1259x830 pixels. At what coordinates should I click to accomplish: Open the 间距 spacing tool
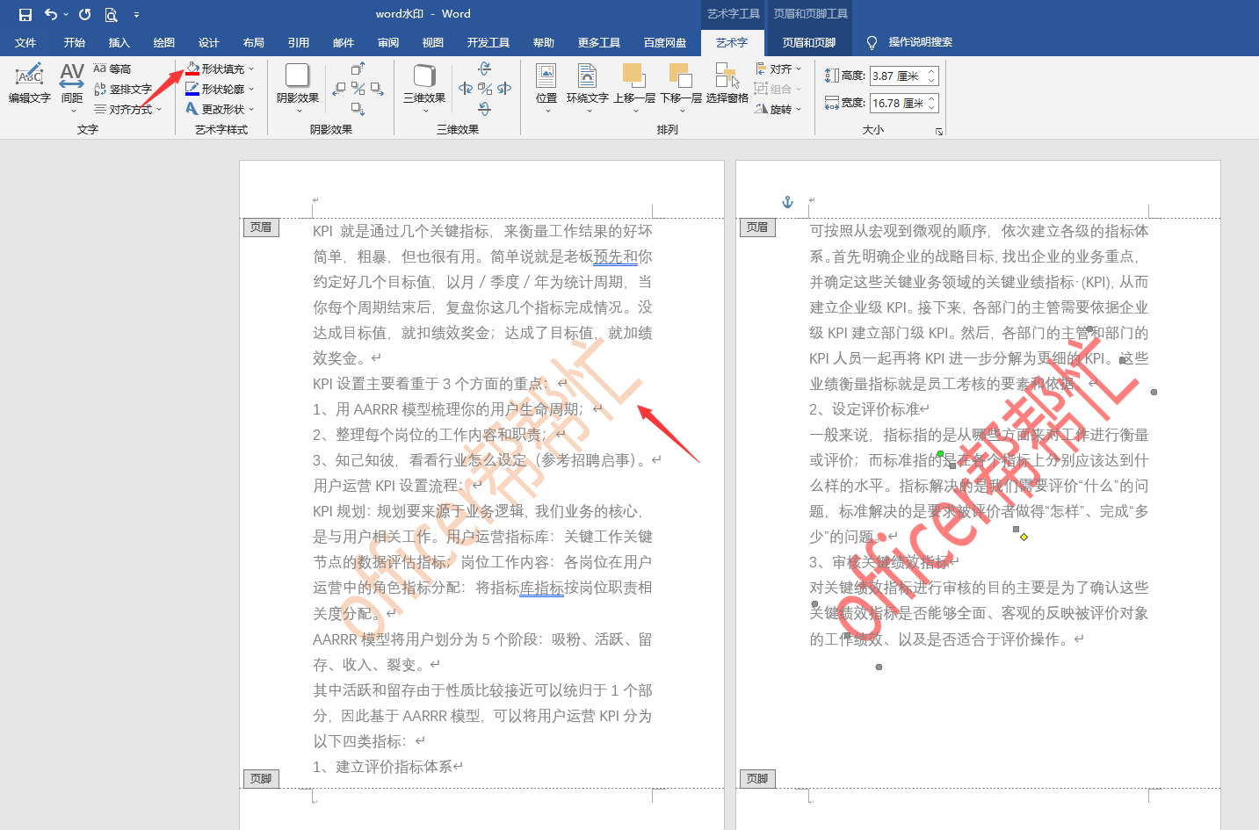[x=71, y=85]
